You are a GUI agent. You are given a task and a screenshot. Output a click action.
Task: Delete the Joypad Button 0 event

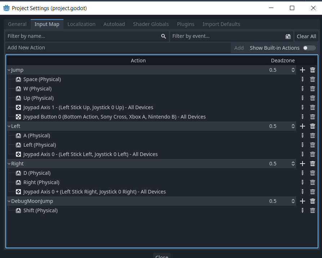tap(313, 117)
